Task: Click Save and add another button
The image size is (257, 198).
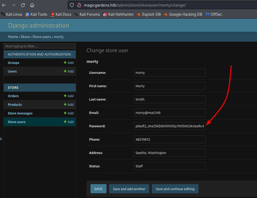Action: tap(129, 189)
